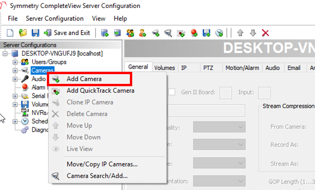Click the Save and Exit button
315x190 pixels.
point(67,33)
